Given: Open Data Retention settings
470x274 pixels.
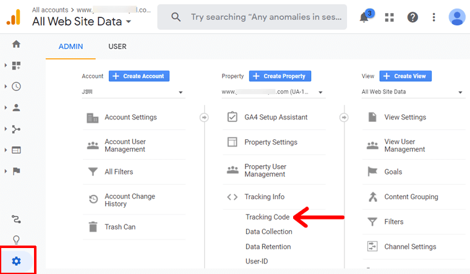Looking at the screenshot, I should 268,247.
